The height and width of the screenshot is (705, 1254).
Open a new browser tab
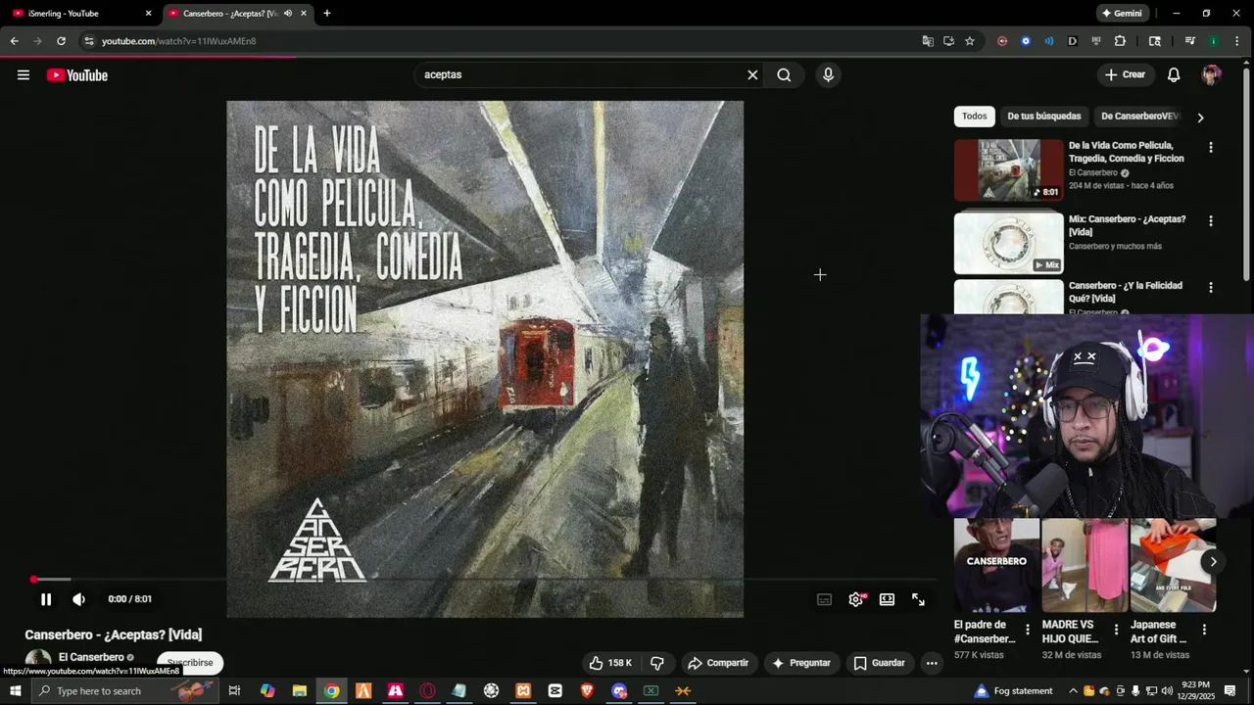pos(327,14)
